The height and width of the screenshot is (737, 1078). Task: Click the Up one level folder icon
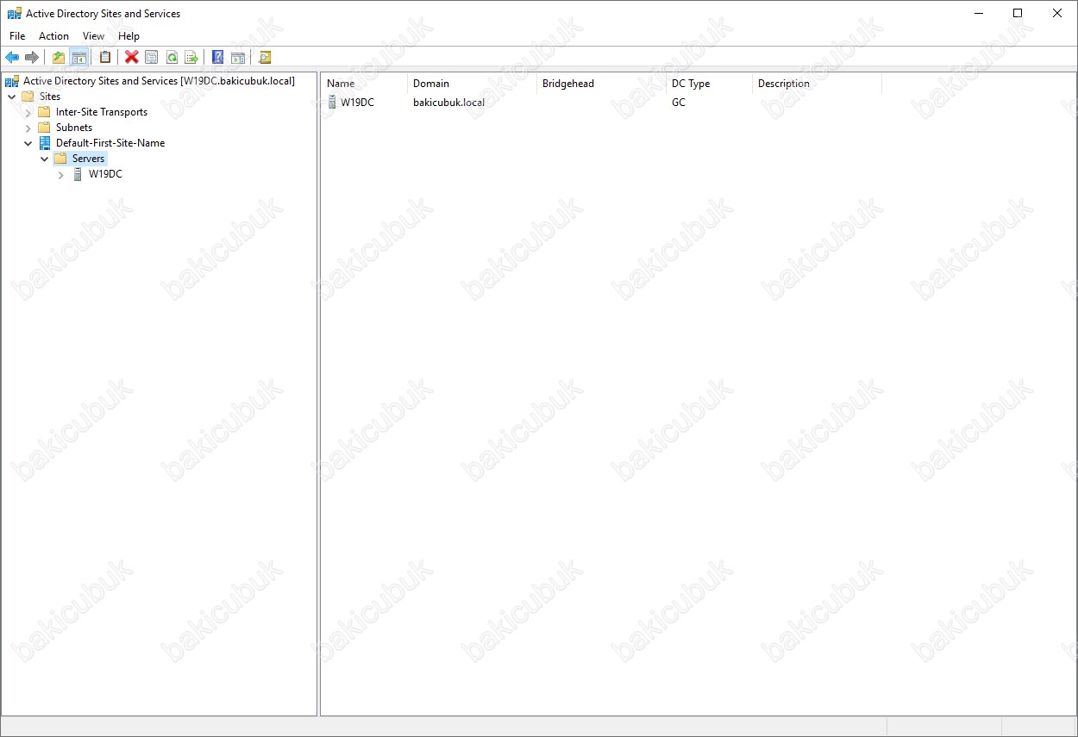click(59, 58)
